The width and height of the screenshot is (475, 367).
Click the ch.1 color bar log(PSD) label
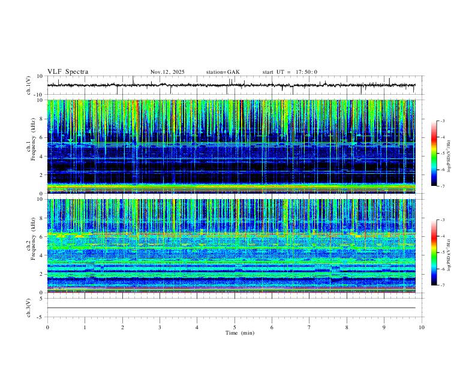click(449, 157)
